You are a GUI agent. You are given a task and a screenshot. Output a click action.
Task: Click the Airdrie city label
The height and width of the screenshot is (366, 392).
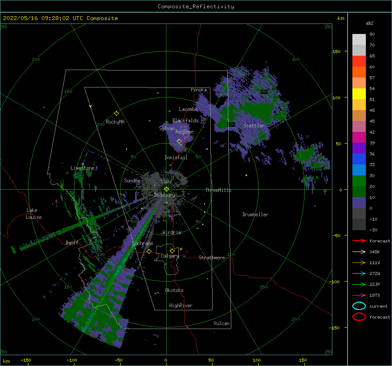[172, 232]
